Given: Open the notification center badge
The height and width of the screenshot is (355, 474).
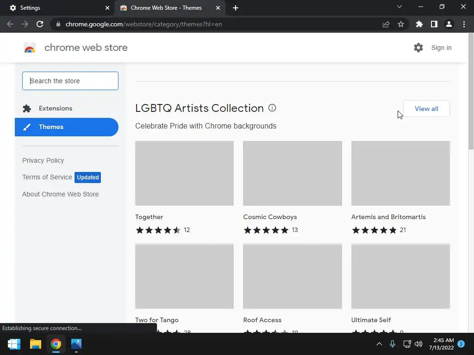Looking at the screenshot, I should click(x=461, y=344).
